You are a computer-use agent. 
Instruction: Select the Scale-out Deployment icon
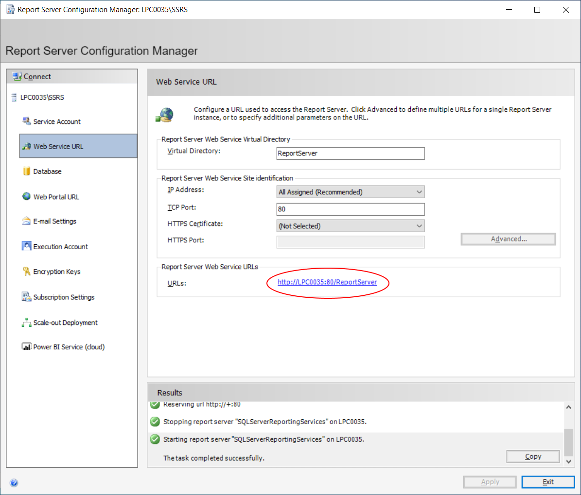[26, 323]
